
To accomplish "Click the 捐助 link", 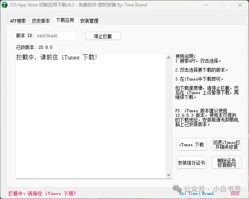I will [x=235, y=193].
